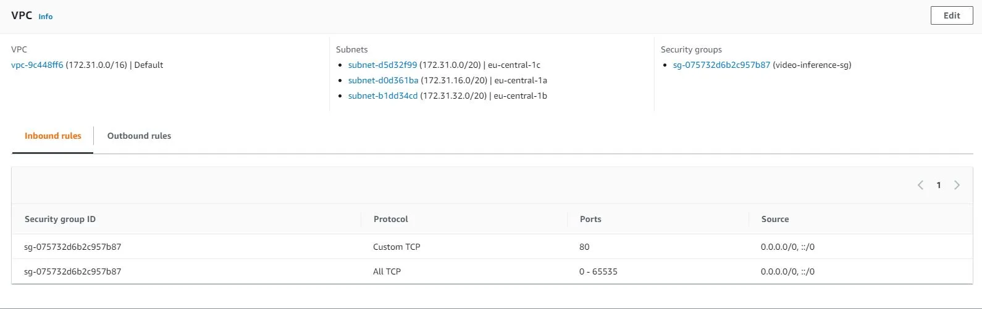982x309 pixels.
Task: Click the Edit button
Action: pyautogui.click(x=951, y=15)
